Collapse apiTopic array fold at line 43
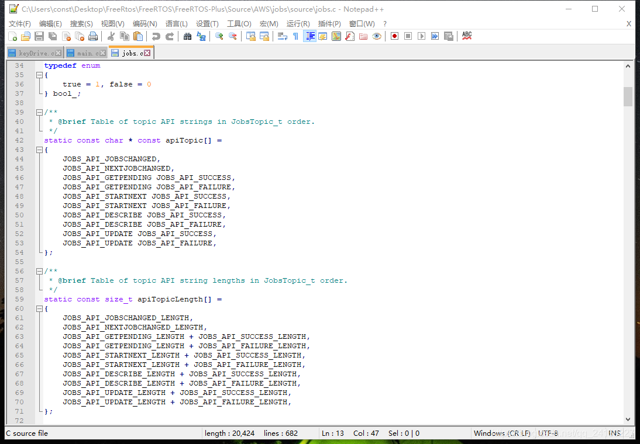 pyautogui.click(x=39, y=150)
